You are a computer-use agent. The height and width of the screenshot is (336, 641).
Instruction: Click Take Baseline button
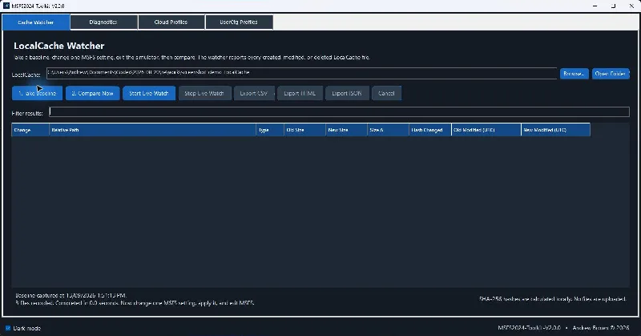(x=37, y=93)
